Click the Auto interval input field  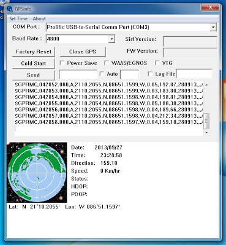[130, 74]
